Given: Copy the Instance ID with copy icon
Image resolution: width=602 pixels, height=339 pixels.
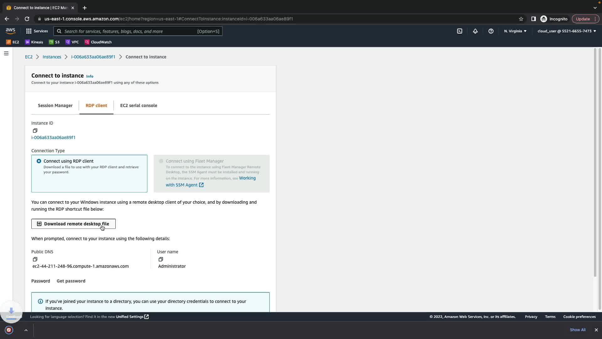Looking at the screenshot, I should click(x=35, y=131).
